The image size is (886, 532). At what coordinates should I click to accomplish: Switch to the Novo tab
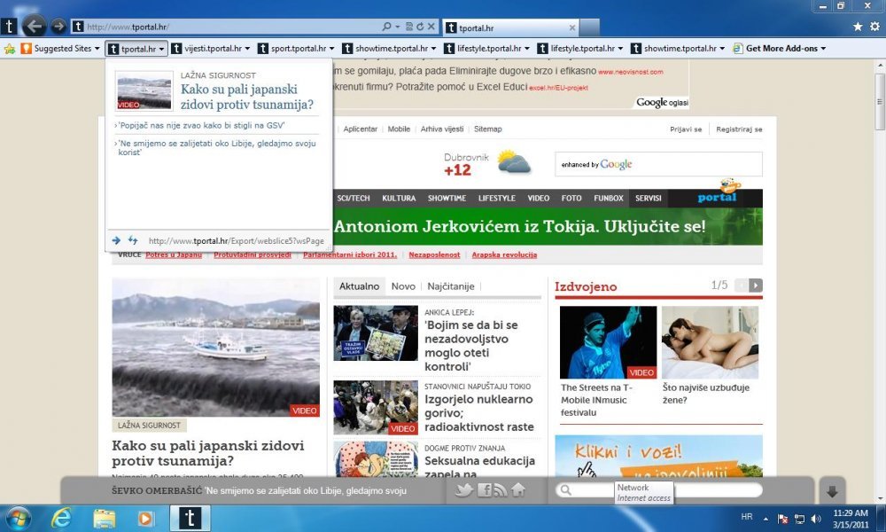pyautogui.click(x=403, y=286)
